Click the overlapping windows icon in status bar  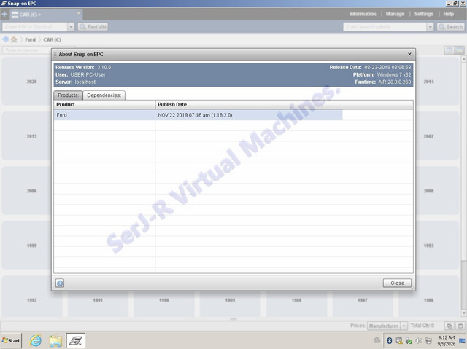click(449, 326)
